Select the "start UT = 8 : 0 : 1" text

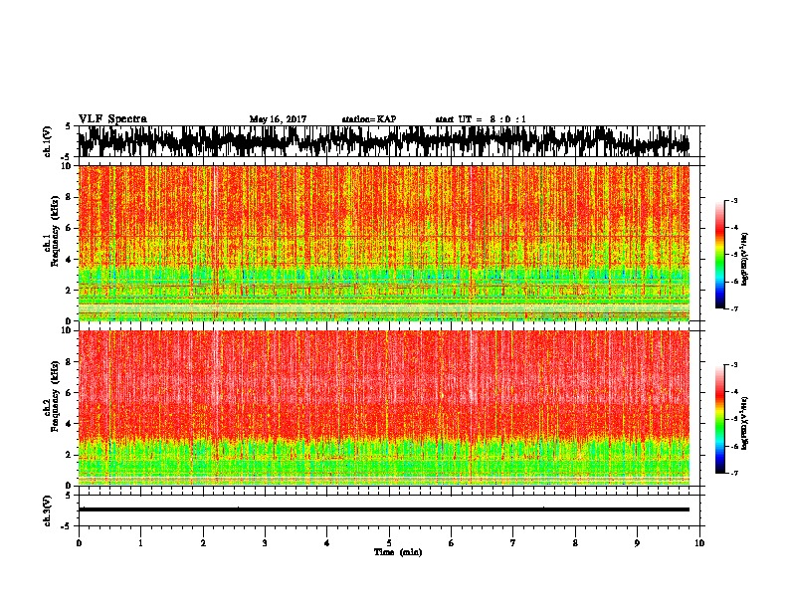click(481, 119)
